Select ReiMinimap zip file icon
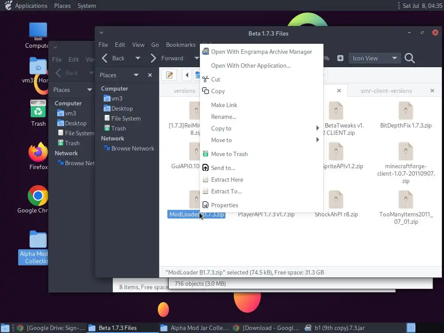The height and width of the screenshot is (333, 444). tap(195, 111)
